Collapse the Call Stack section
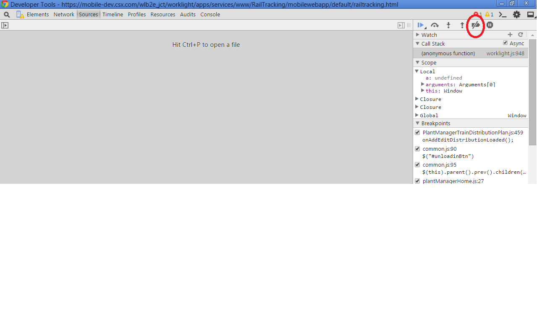 [418, 44]
